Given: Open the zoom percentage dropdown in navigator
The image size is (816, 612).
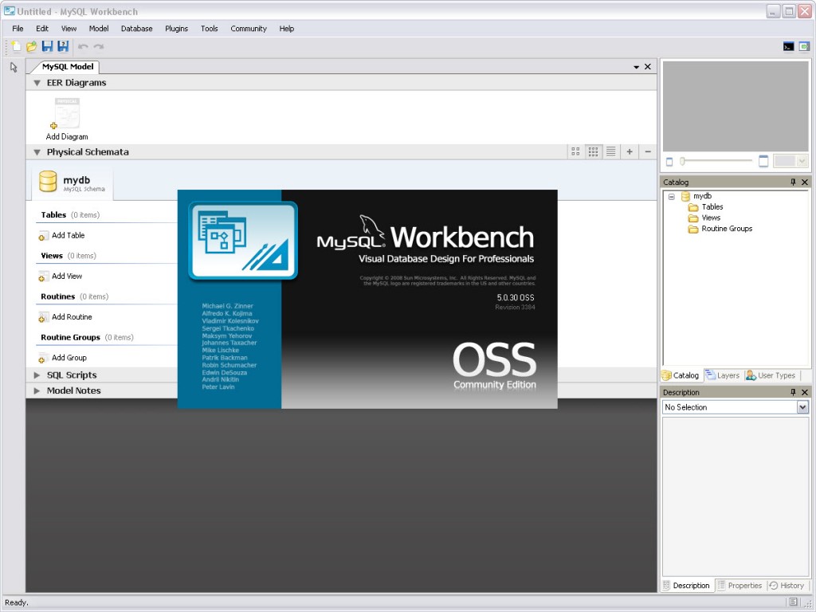Looking at the screenshot, I should pos(802,161).
